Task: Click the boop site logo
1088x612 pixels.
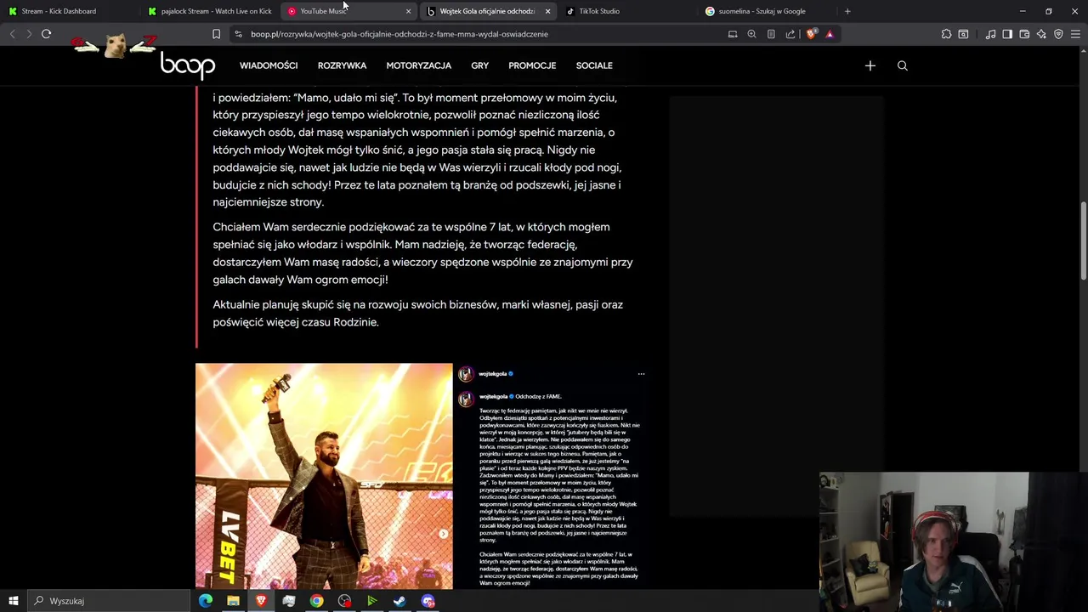Action: point(188,65)
